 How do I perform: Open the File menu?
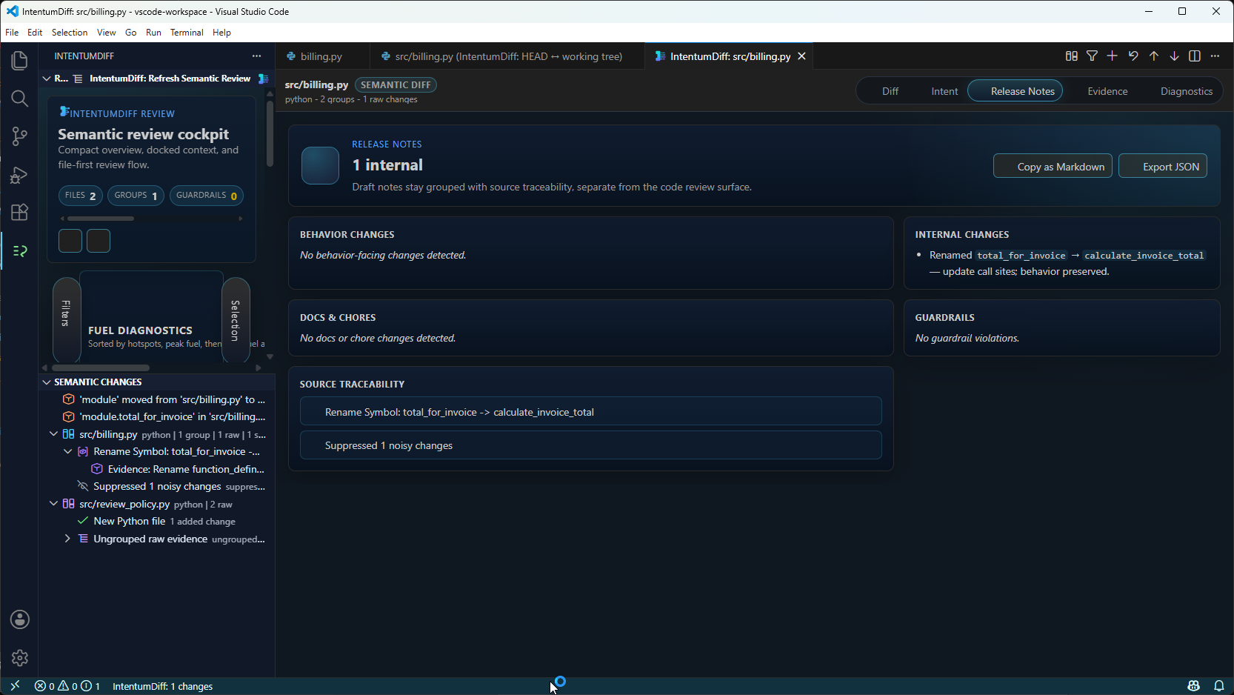point(12,33)
